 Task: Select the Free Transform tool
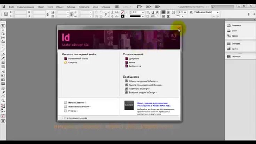tap(3, 76)
